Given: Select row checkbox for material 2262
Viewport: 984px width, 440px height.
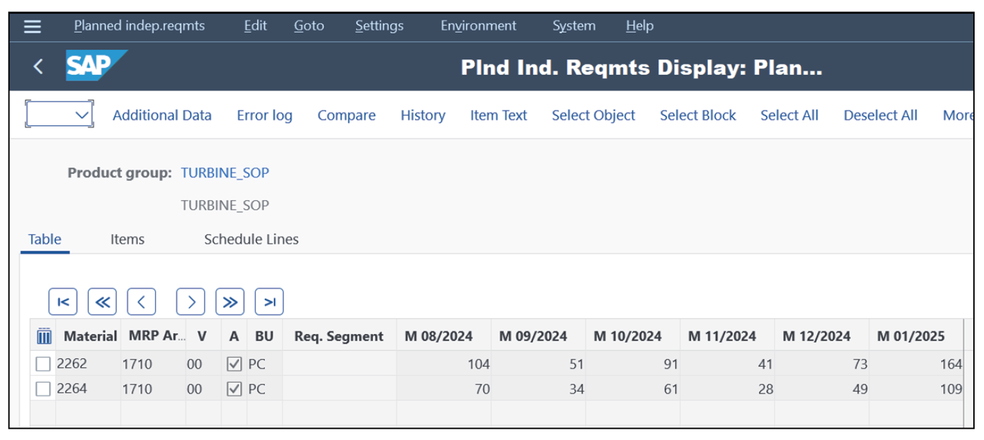Looking at the screenshot, I should point(43,364).
